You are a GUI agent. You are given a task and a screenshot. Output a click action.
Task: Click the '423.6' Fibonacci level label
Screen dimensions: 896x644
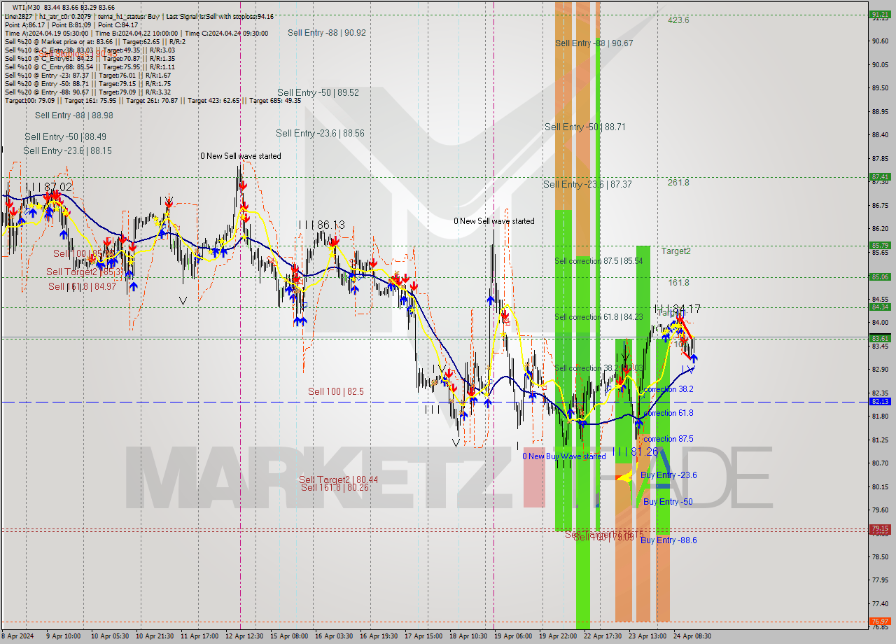coord(678,20)
